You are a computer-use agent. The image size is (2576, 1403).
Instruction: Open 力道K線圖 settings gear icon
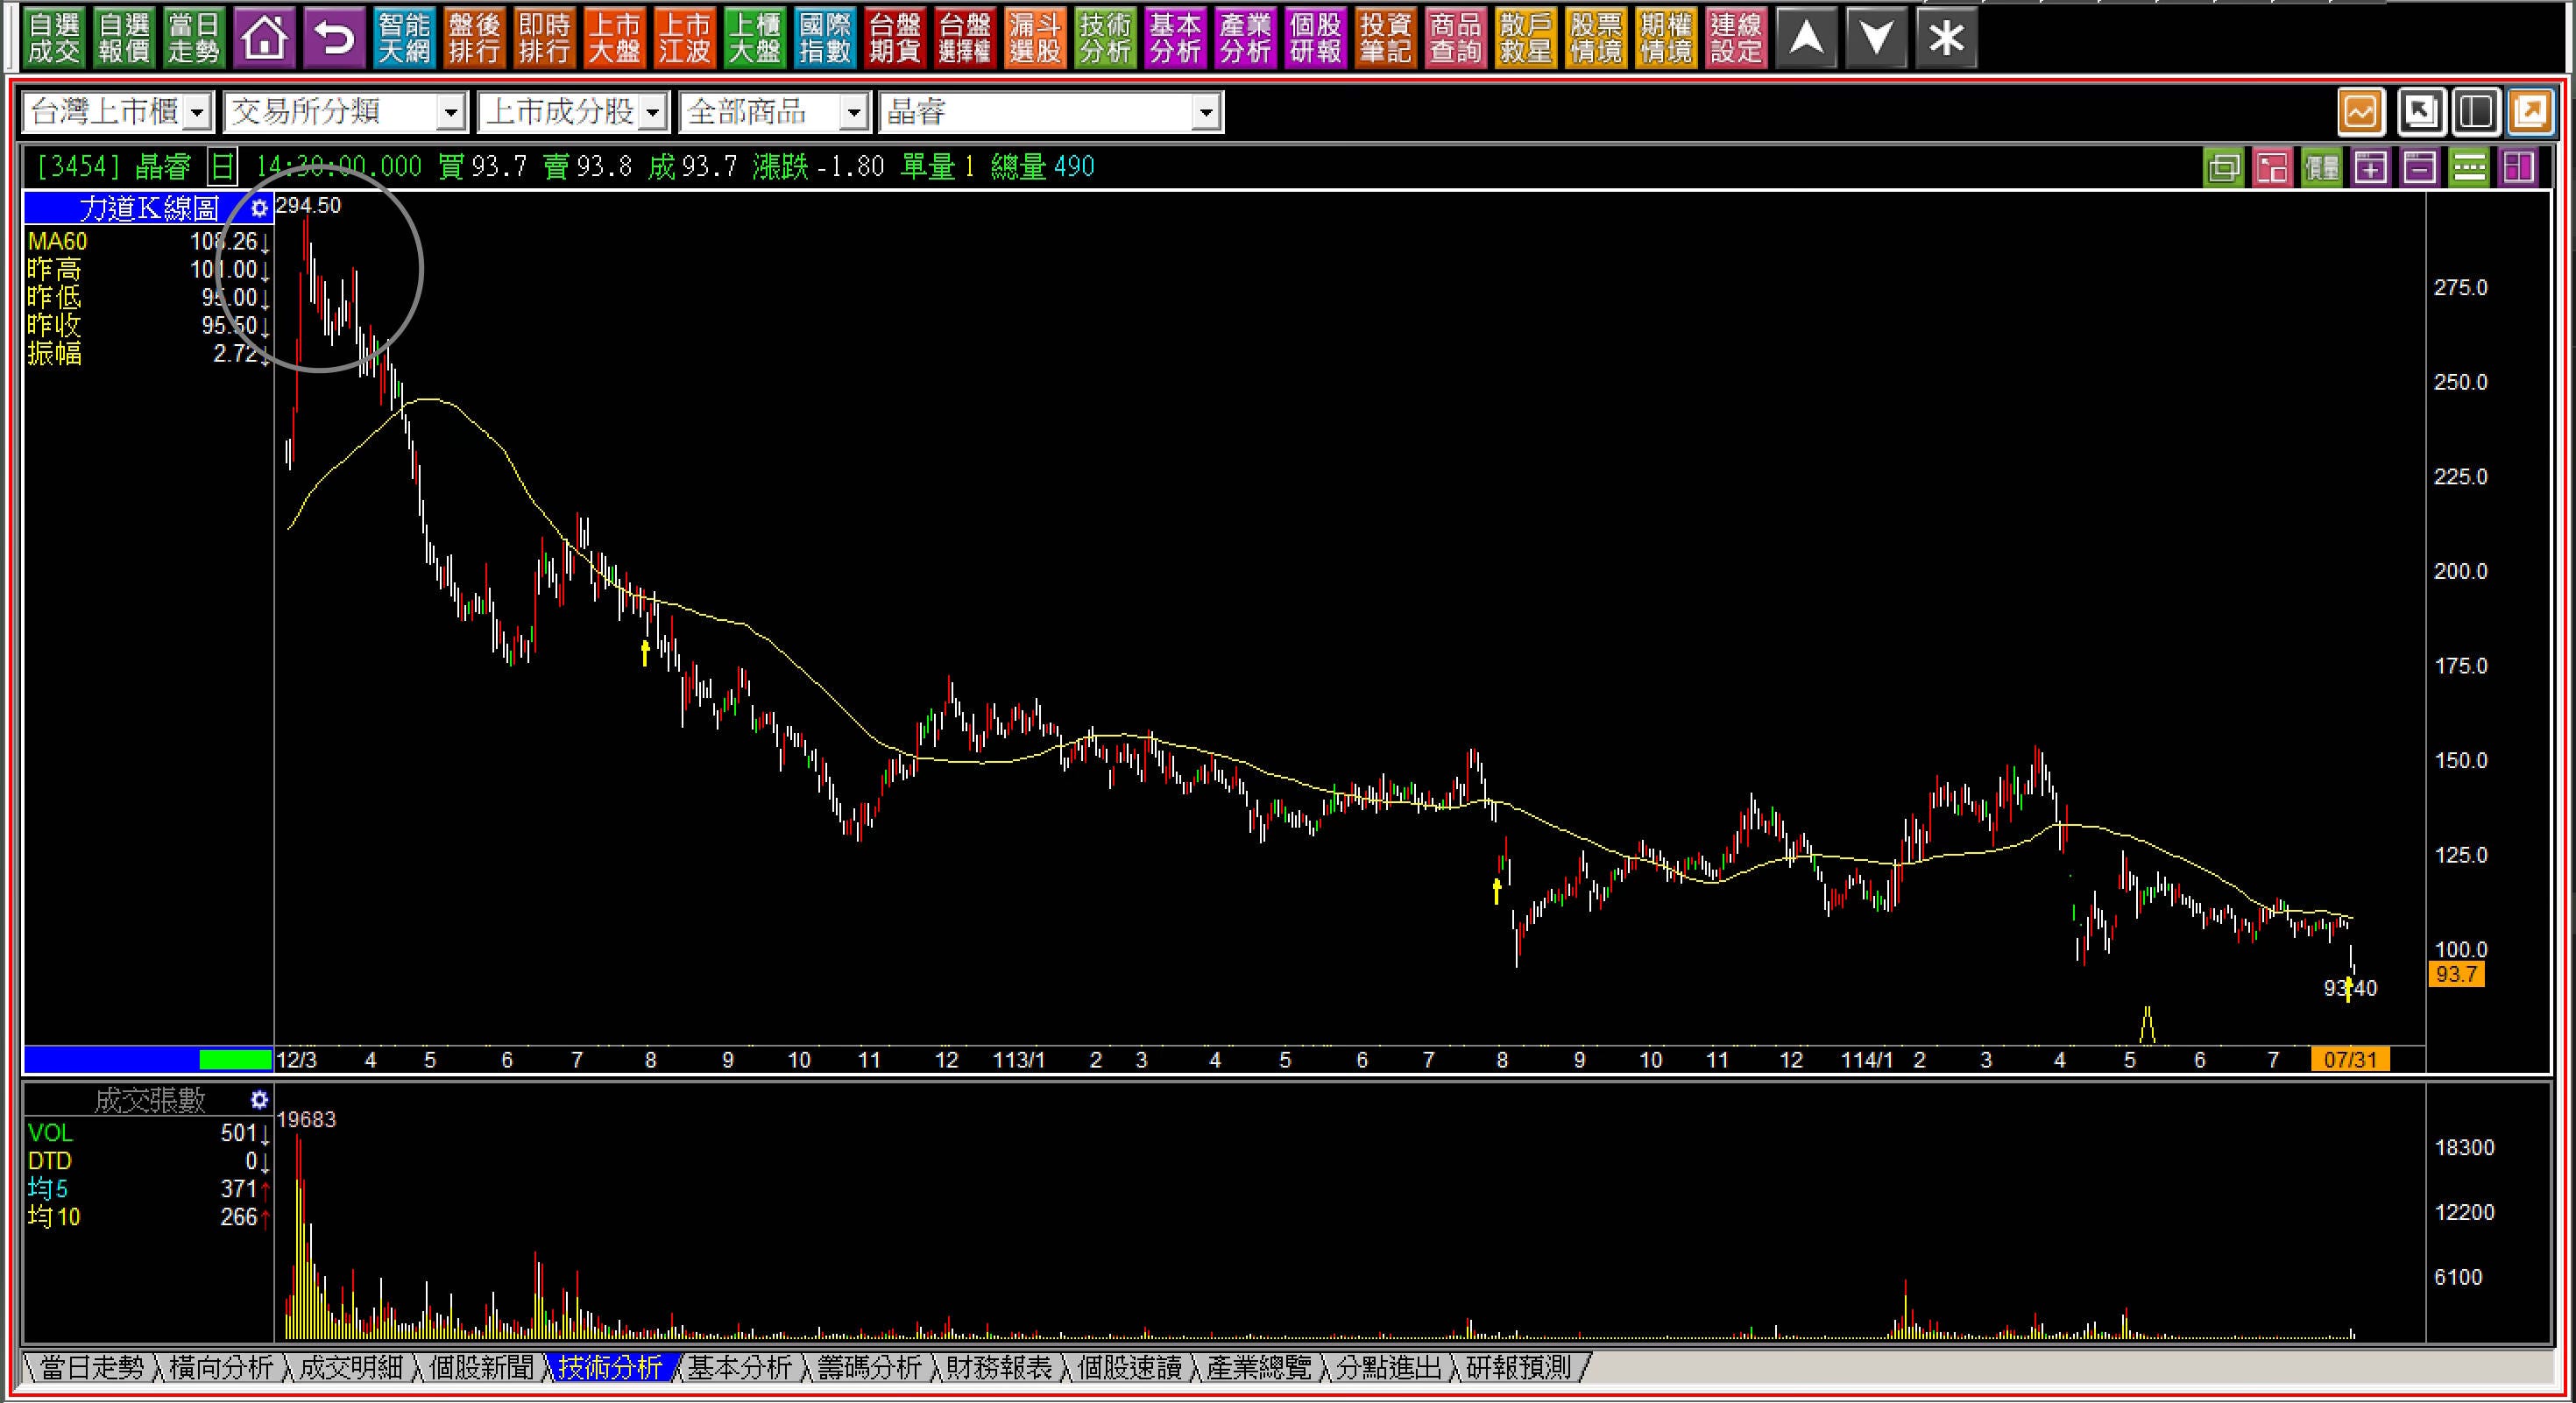[x=259, y=208]
